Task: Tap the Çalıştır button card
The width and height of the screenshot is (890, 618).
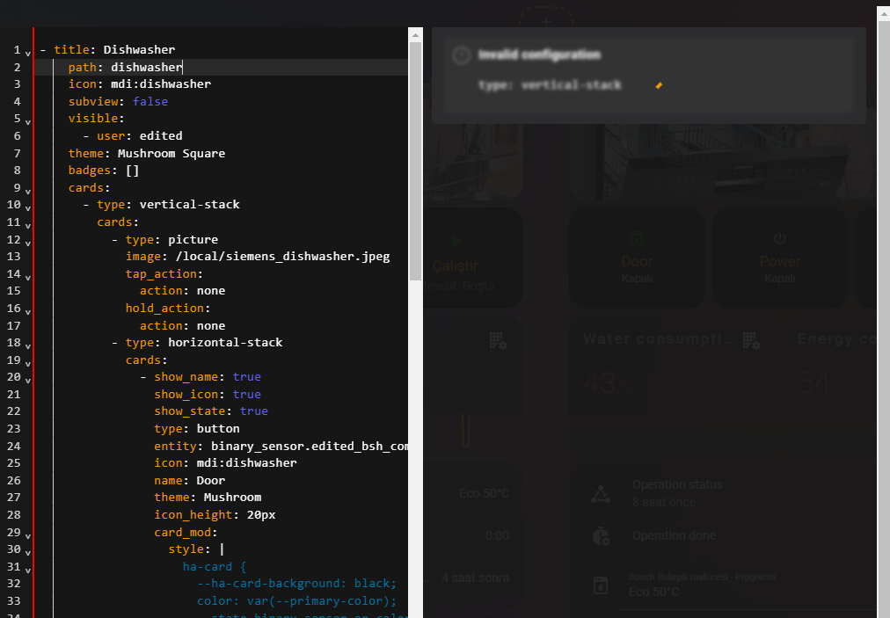Action: [x=473, y=258]
